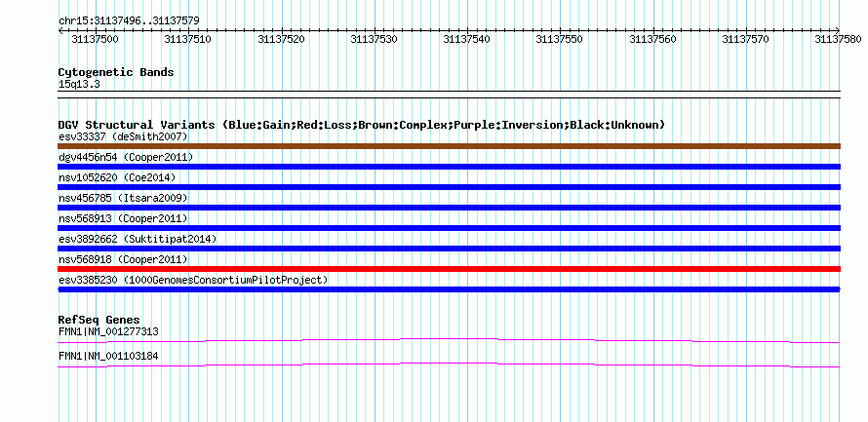
Task: Click the 15q13.3 band label
Action: [x=79, y=85]
